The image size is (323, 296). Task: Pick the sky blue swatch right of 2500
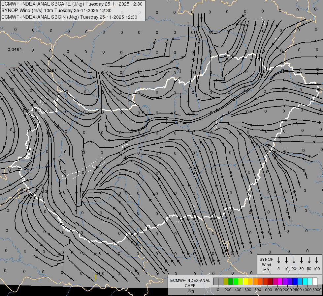(300, 281)
